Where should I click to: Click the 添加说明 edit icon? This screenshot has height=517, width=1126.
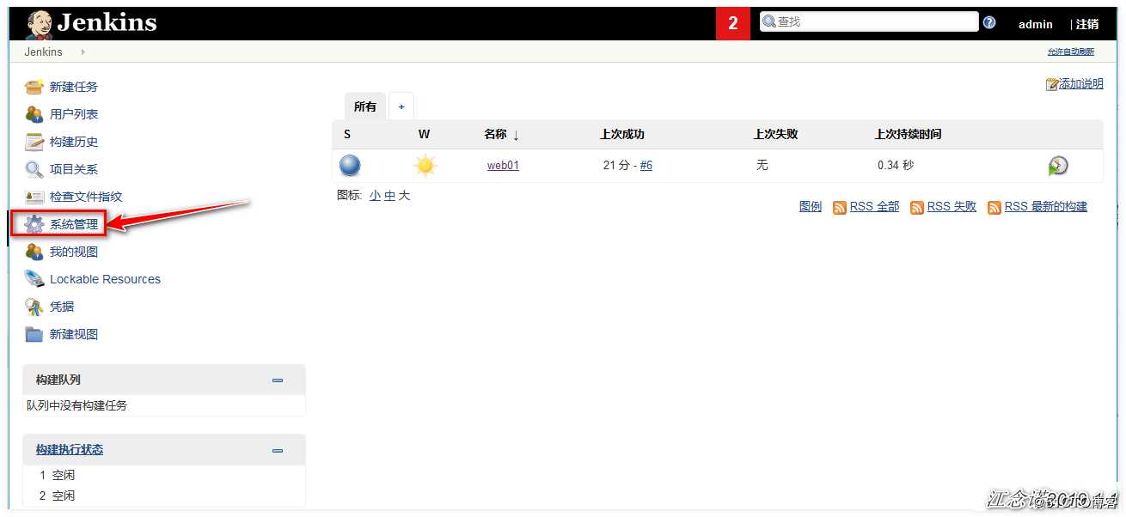click(x=1052, y=84)
